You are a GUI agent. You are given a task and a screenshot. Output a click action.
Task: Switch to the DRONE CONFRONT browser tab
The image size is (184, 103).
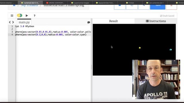[55, 3]
